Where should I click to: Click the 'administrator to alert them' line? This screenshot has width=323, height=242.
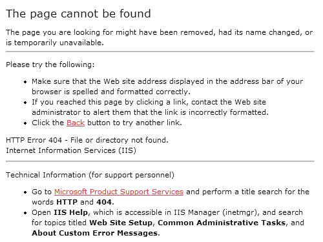(x=150, y=112)
